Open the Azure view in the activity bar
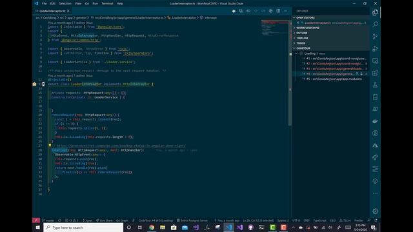413x232 pixels. [x=375, y=145]
